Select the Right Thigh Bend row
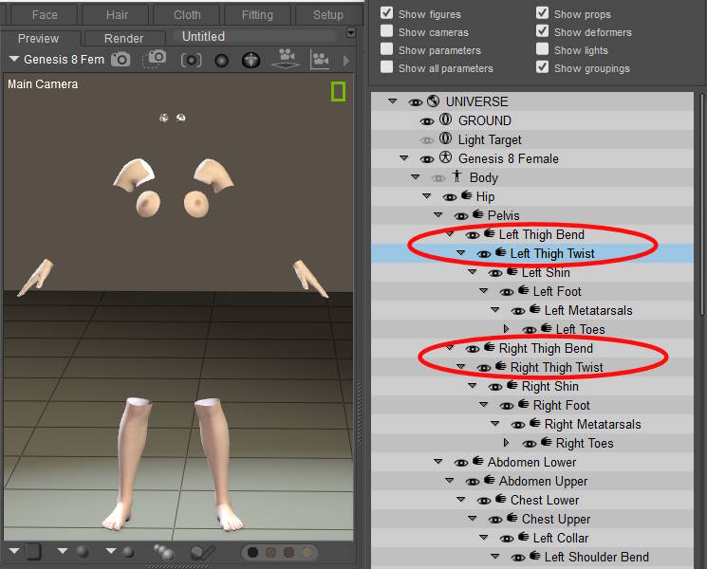 532,348
